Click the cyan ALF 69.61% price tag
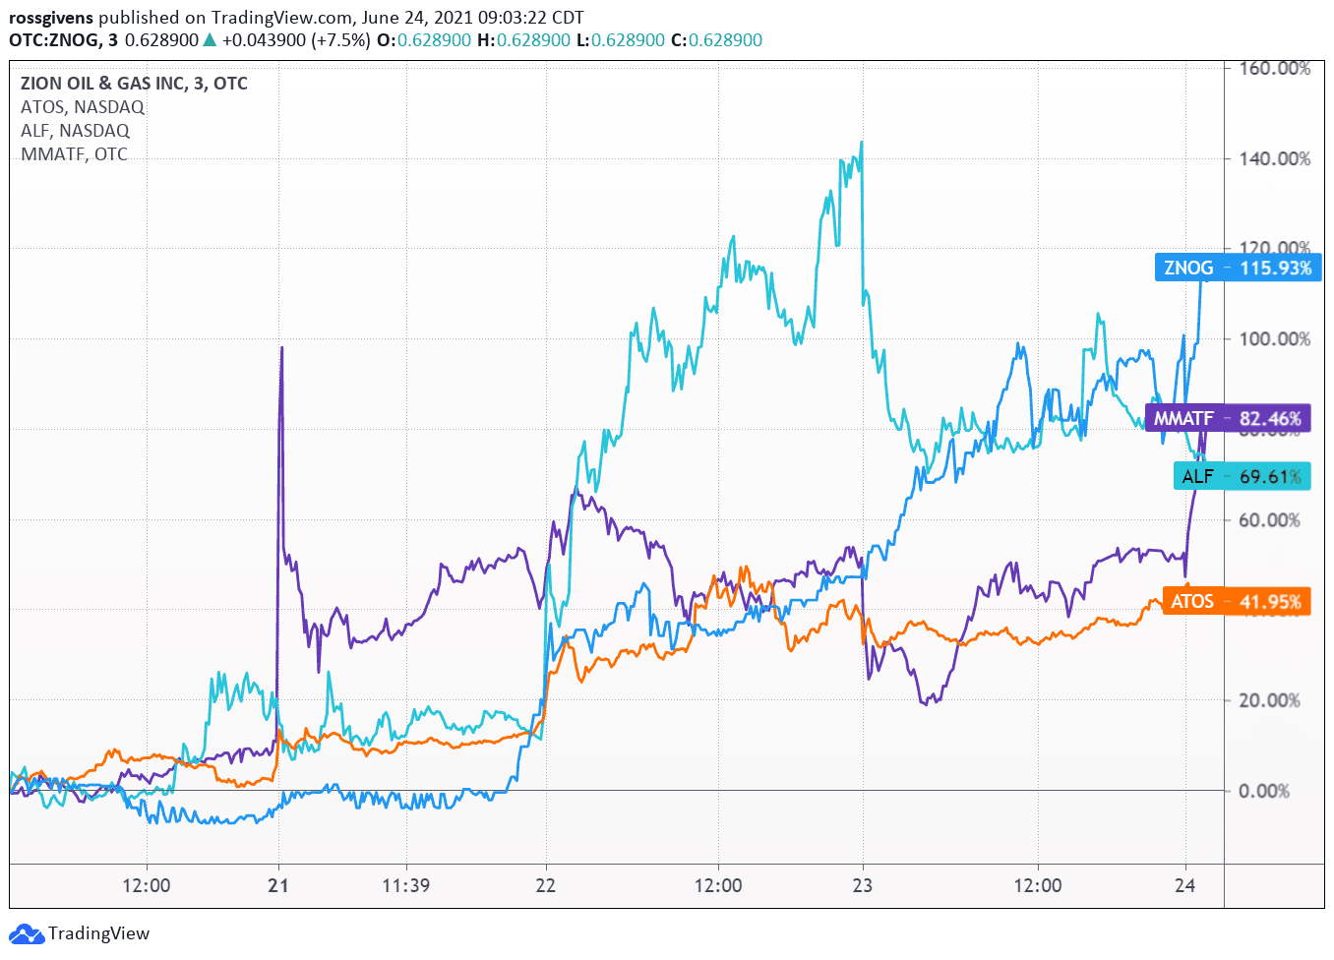 coord(1241,476)
